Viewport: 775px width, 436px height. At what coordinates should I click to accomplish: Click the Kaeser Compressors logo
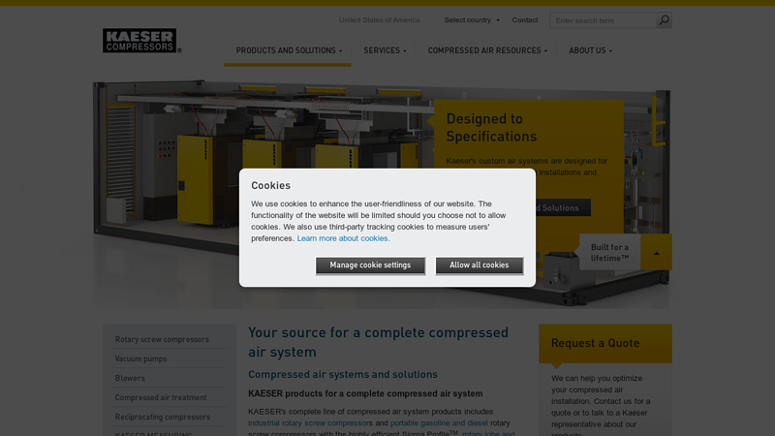[140, 41]
